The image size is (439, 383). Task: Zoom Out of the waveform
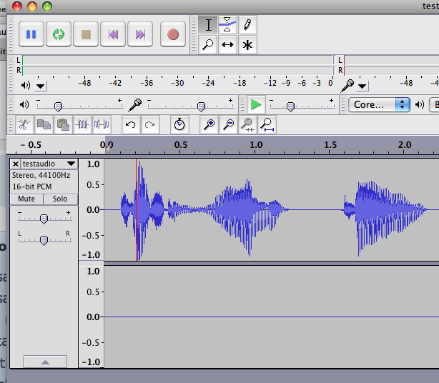pyautogui.click(x=229, y=124)
